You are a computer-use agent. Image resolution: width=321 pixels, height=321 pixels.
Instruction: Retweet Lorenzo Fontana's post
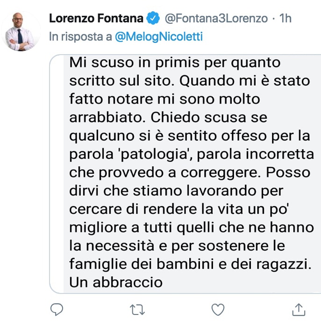click(x=137, y=309)
